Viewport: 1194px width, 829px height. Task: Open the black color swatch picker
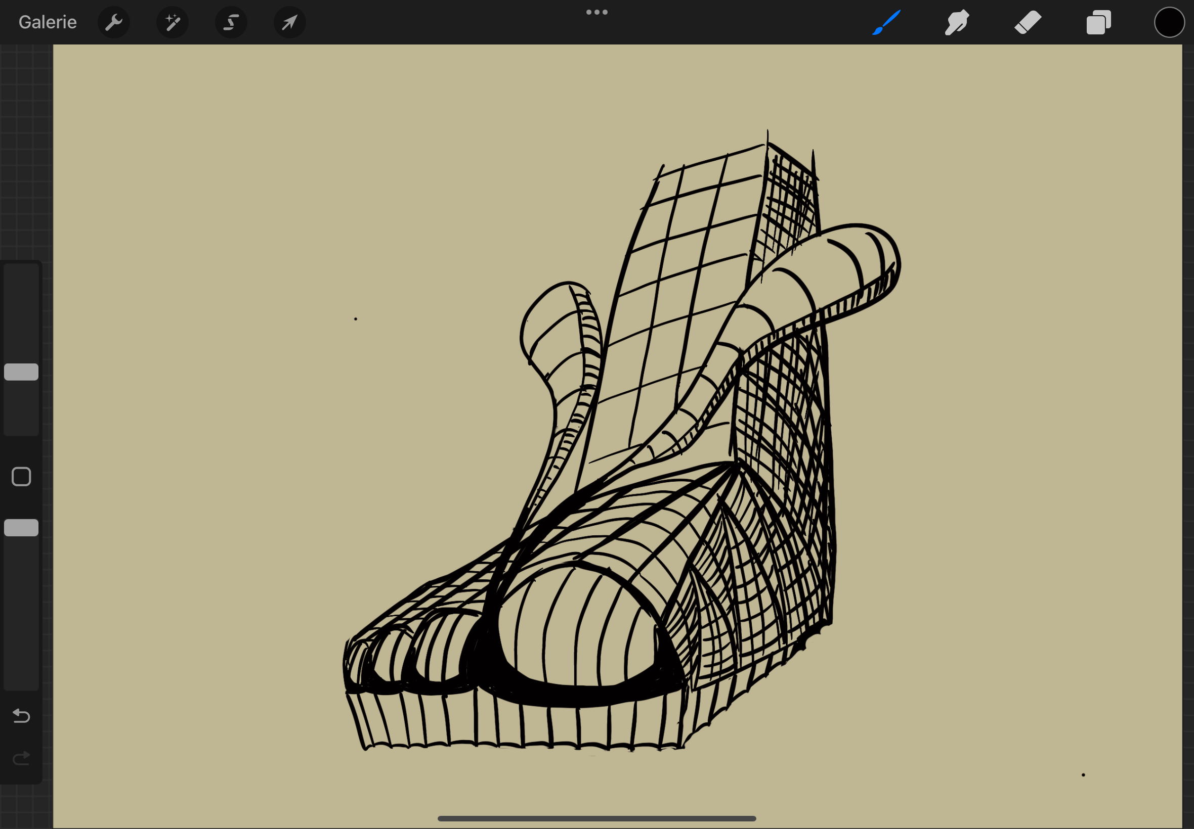(x=1169, y=22)
